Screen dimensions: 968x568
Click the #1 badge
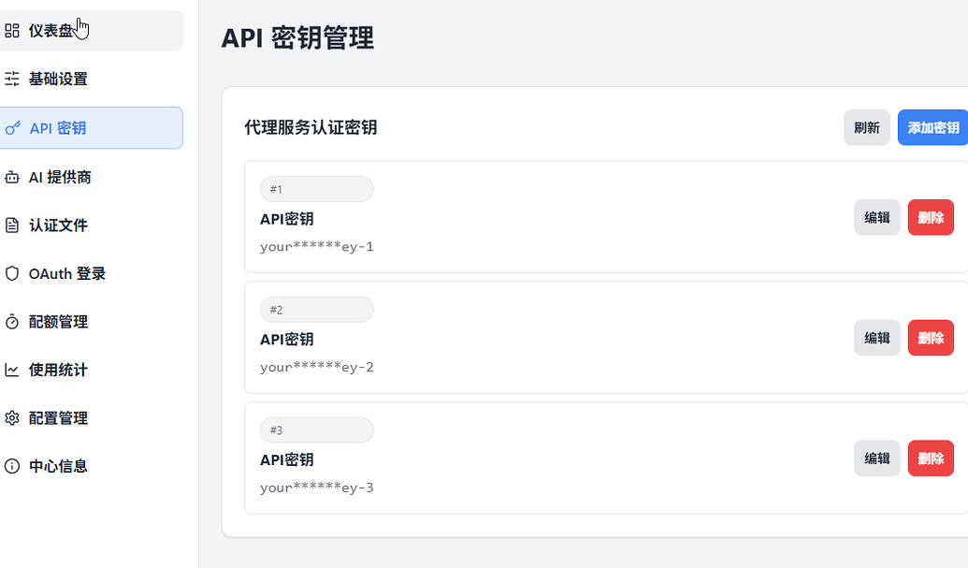[x=317, y=189]
